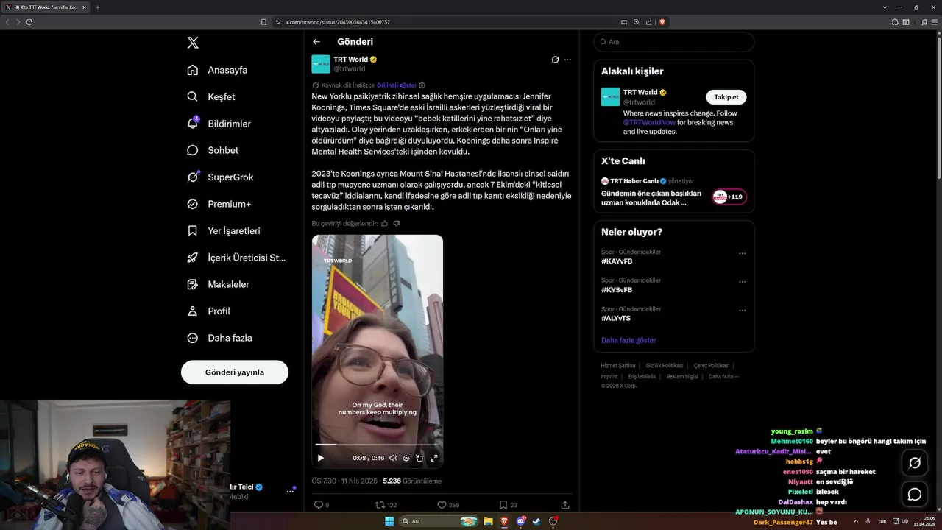
Task: Rate translation thumbs down
Action: tap(397, 223)
